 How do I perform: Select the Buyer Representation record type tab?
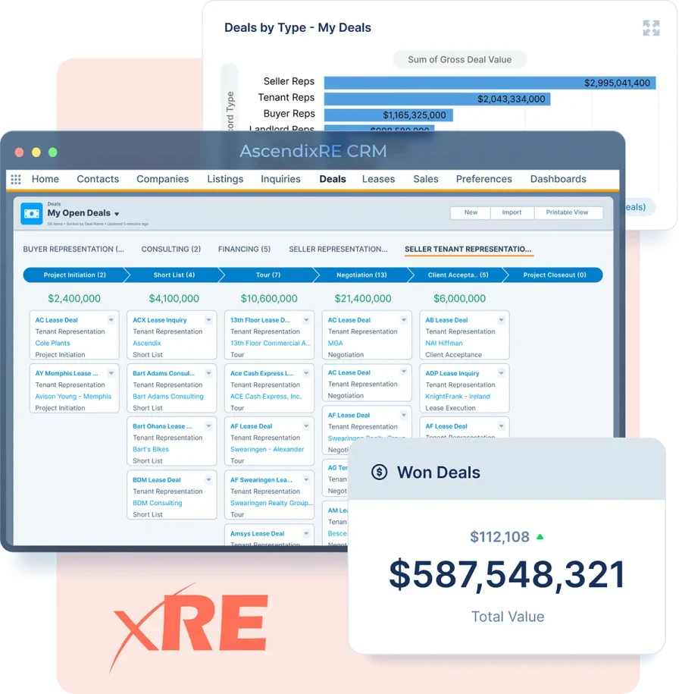pyautogui.click(x=74, y=250)
